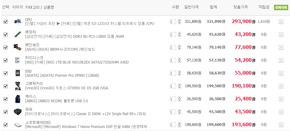Click the 합계 column header
Screen dimensions: 290x131
point(213,7)
